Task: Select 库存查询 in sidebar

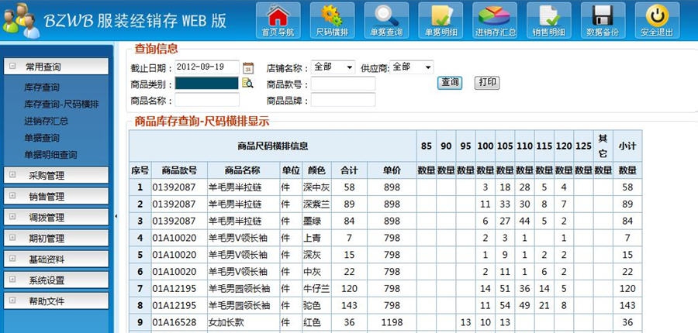Action: pos(42,88)
